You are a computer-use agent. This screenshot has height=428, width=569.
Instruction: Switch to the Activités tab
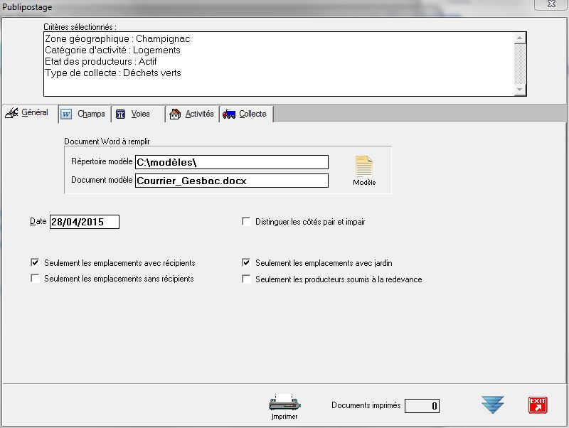[x=191, y=114]
